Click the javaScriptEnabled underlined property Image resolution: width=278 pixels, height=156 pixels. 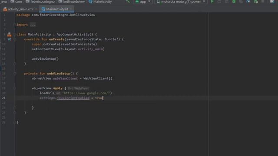(73, 98)
